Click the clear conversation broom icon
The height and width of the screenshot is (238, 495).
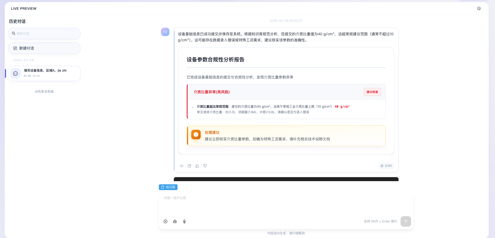click(x=175, y=221)
